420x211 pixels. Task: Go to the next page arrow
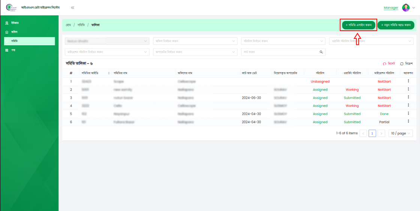tap(381, 133)
